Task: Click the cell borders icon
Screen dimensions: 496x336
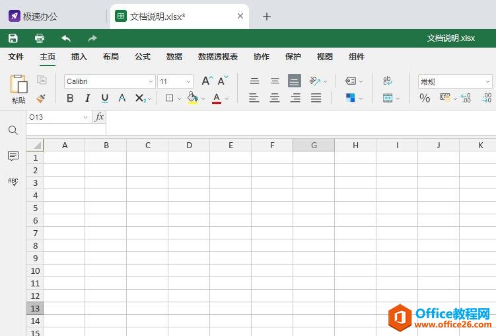Action: (170, 98)
